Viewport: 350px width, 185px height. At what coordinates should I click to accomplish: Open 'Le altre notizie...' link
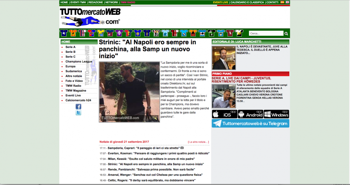coord(198,142)
